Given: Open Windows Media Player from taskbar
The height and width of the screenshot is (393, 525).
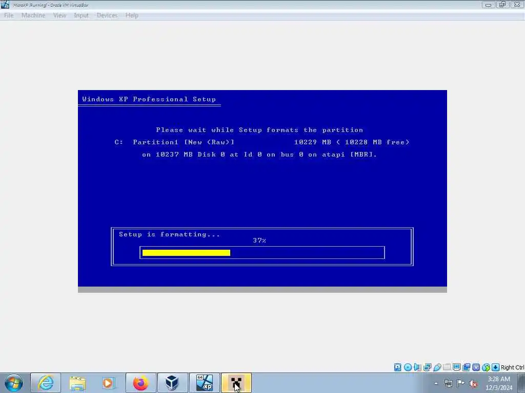Looking at the screenshot, I should (109, 383).
